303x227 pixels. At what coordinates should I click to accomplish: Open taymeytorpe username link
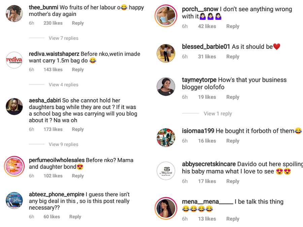tap(199, 80)
